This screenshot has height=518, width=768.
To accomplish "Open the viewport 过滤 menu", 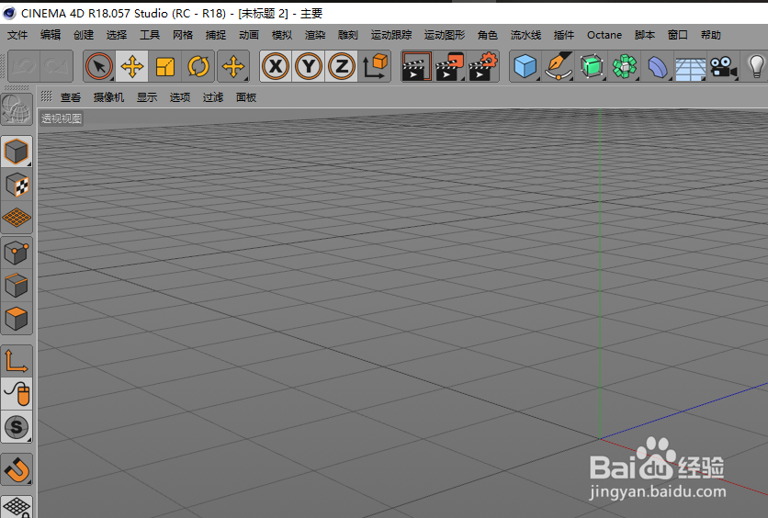I will (x=213, y=97).
